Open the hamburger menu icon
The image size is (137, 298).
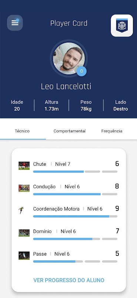[x=15, y=23]
